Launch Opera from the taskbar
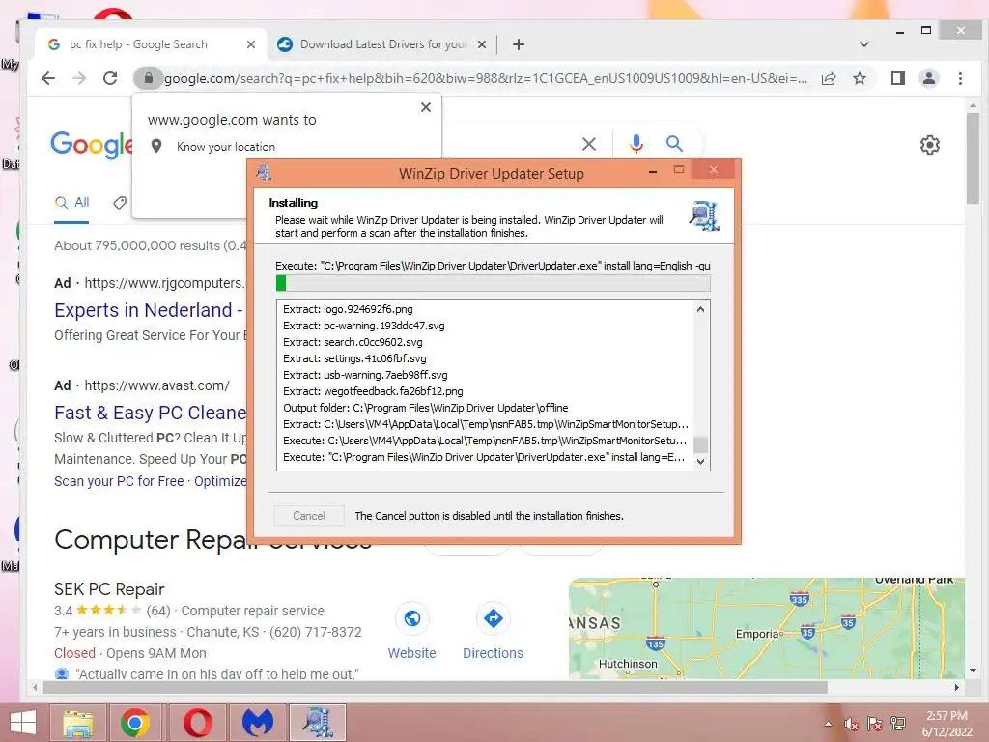Viewport: 989px width, 742px height. pyautogui.click(x=197, y=723)
